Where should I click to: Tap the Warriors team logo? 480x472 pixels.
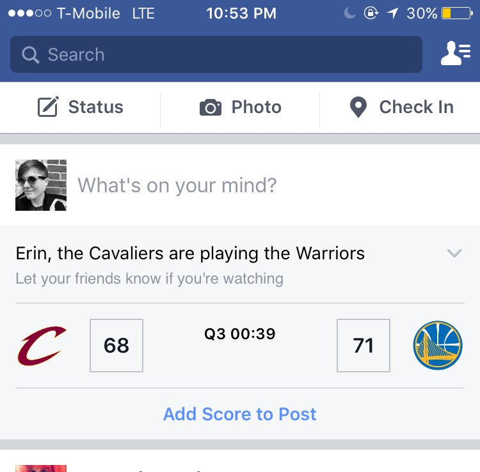tap(438, 345)
